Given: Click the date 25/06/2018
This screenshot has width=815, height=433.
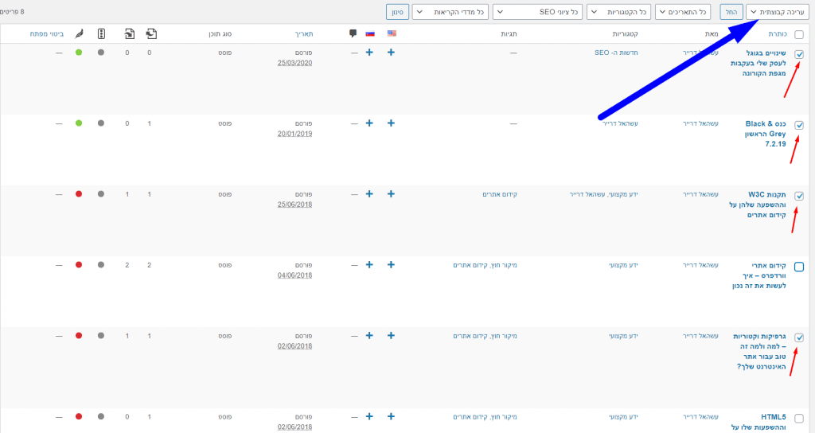Looking at the screenshot, I should (x=294, y=205).
